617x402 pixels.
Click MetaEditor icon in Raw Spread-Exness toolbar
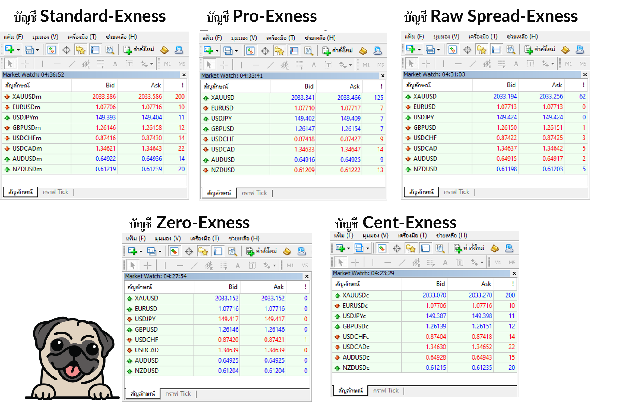click(x=565, y=50)
